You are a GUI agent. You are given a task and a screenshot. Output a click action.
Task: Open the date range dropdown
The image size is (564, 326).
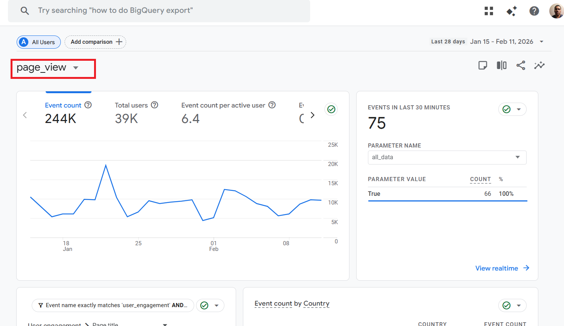point(541,42)
